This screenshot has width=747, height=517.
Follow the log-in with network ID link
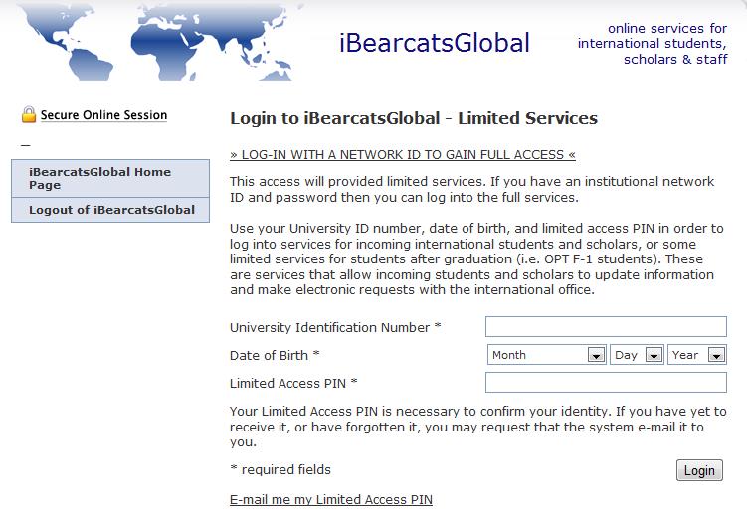403,155
